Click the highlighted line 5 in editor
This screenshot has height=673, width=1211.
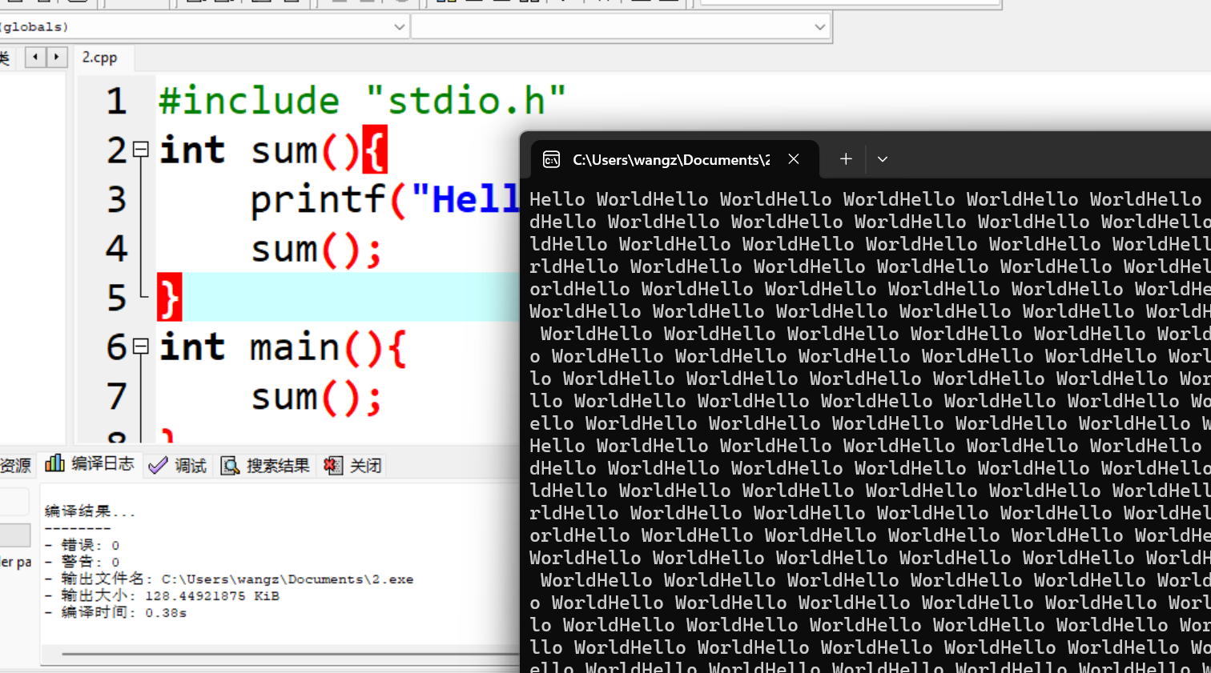tap(344, 298)
